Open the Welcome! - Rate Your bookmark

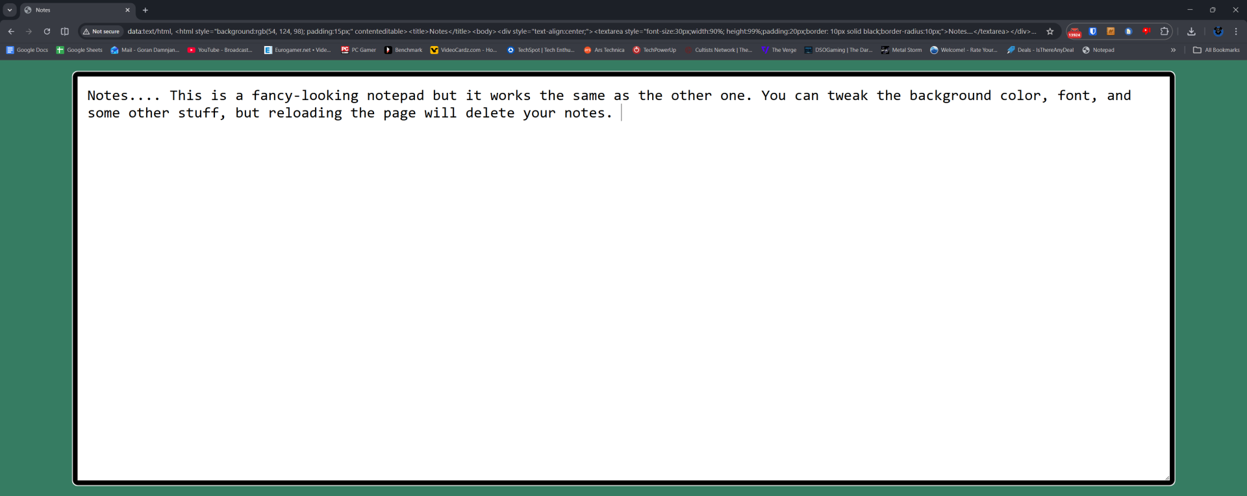(964, 50)
